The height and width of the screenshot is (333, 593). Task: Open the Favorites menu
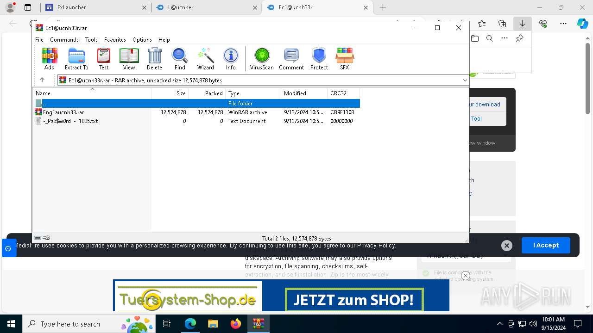(x=115, y=40)
